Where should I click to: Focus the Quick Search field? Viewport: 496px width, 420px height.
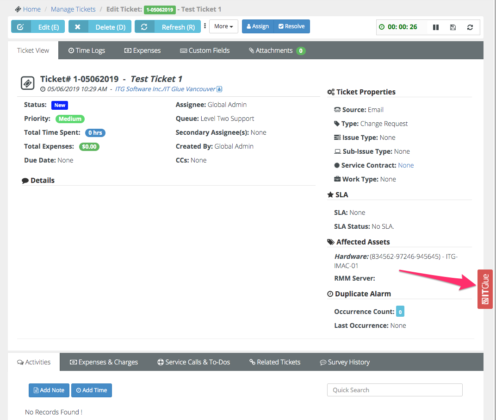pyautogui.click(x=395, y=390)
